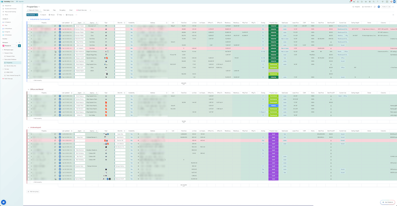Open Site & Utility Info board in sidebar

[11, 66]
